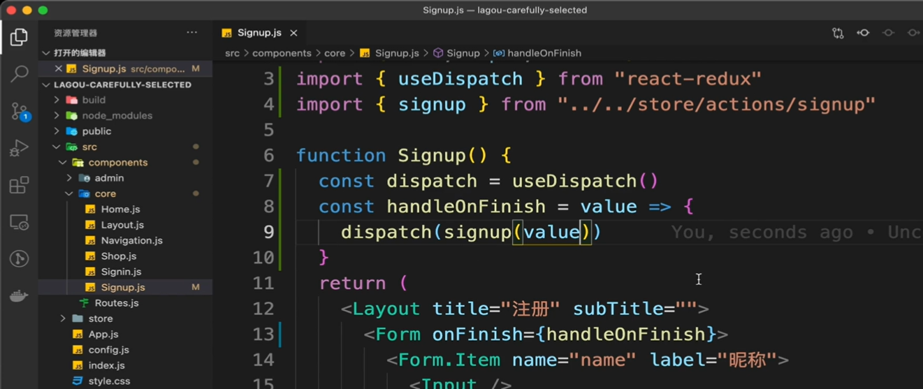Open the Explorer view in activity bar
This screenshot has width=923, height=389.
(x=19, y=36)
